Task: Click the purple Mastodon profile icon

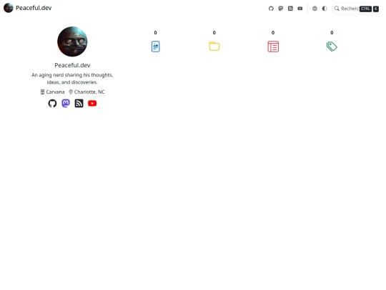Action: point(66,103)
